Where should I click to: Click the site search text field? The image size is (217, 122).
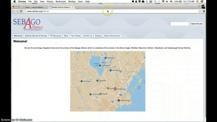click(x=180, y=24)
